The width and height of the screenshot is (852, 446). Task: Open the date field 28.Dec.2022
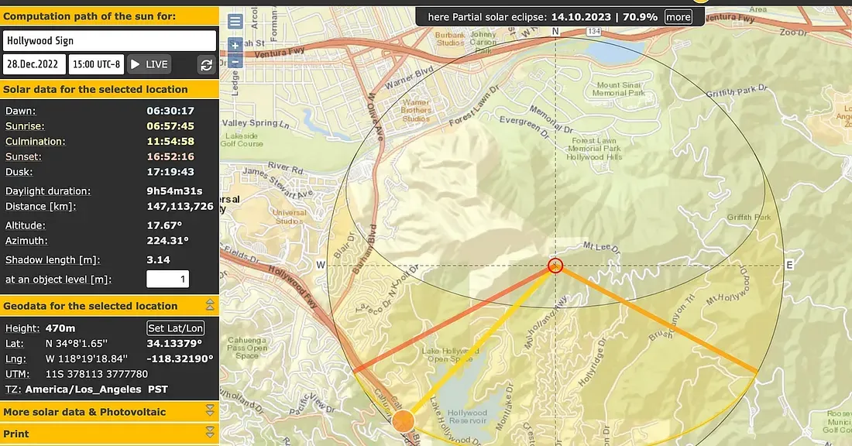pyautogui.click(x=34, y=64)
